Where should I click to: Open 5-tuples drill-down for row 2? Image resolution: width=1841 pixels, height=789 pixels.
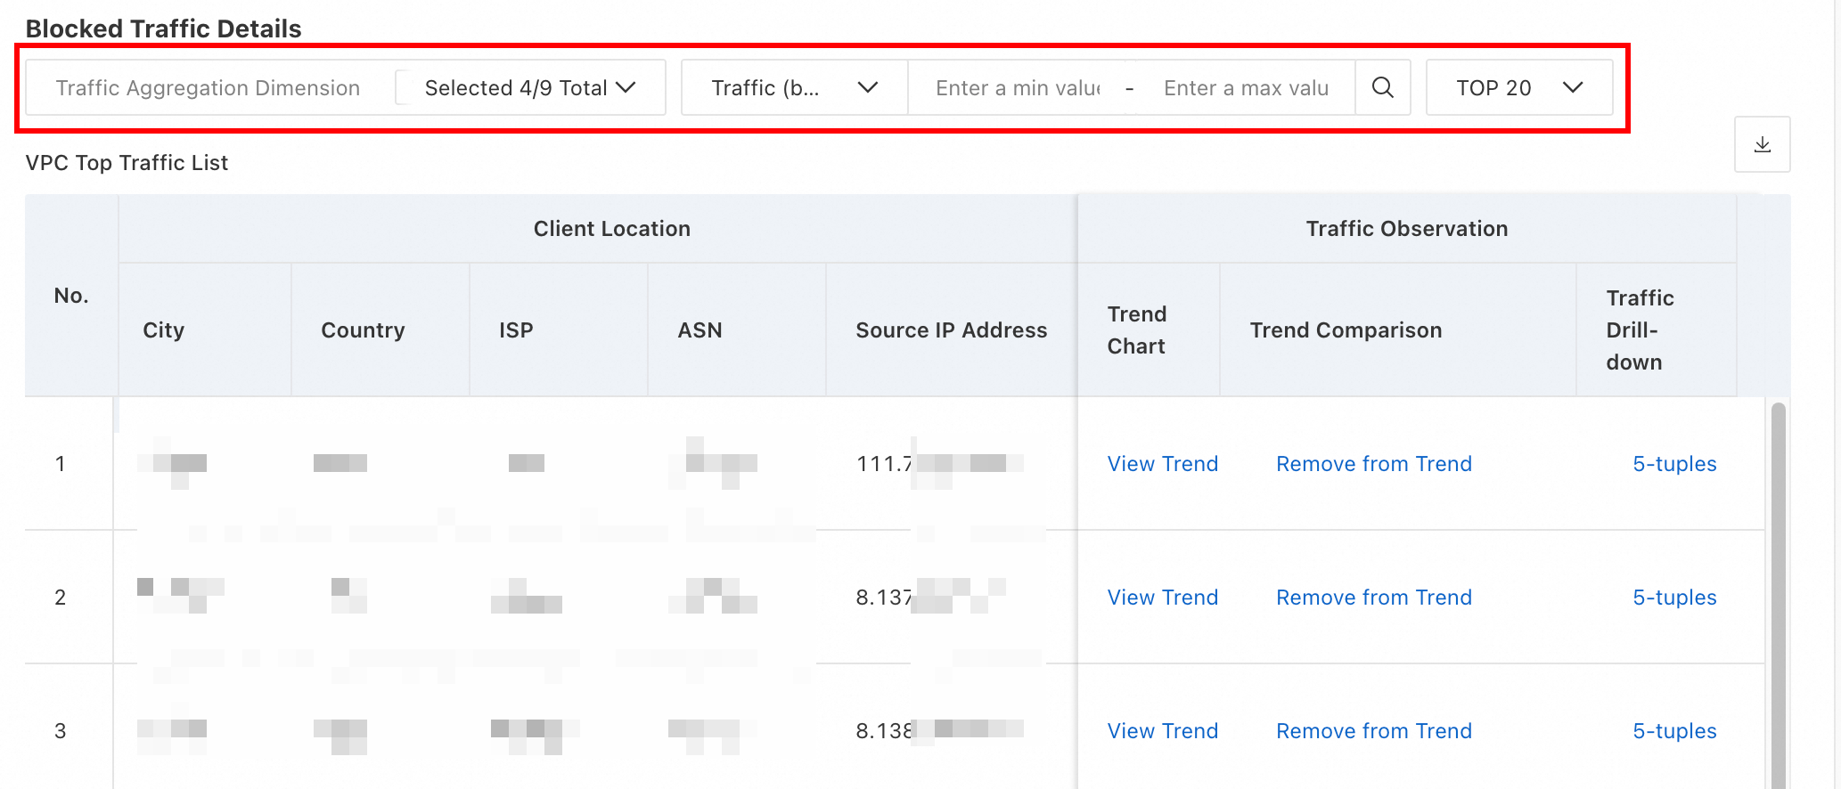1673,598
